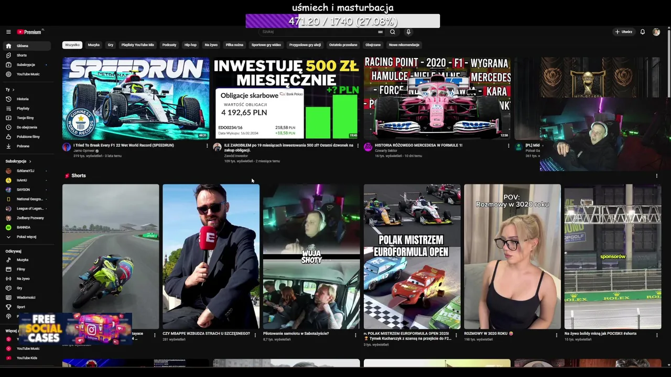This screenshot has height=377, width=671.
Task: Open Twoje filmy in sidebar
Action: tap(26, 118)
